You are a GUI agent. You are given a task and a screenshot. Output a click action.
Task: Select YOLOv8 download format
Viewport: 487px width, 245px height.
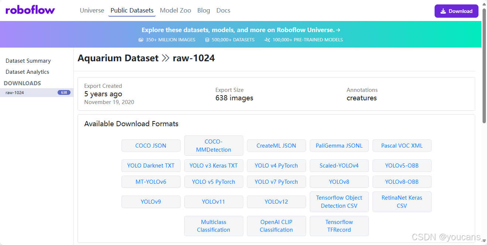pyautogui.click(x=339, y=182)
